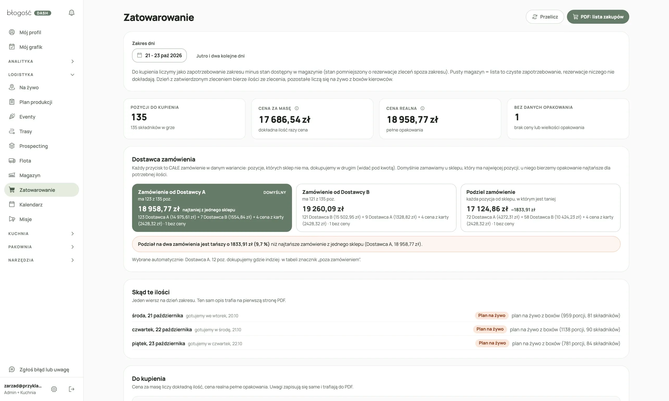Download PDF: lista zakupów

click(598, 17)
